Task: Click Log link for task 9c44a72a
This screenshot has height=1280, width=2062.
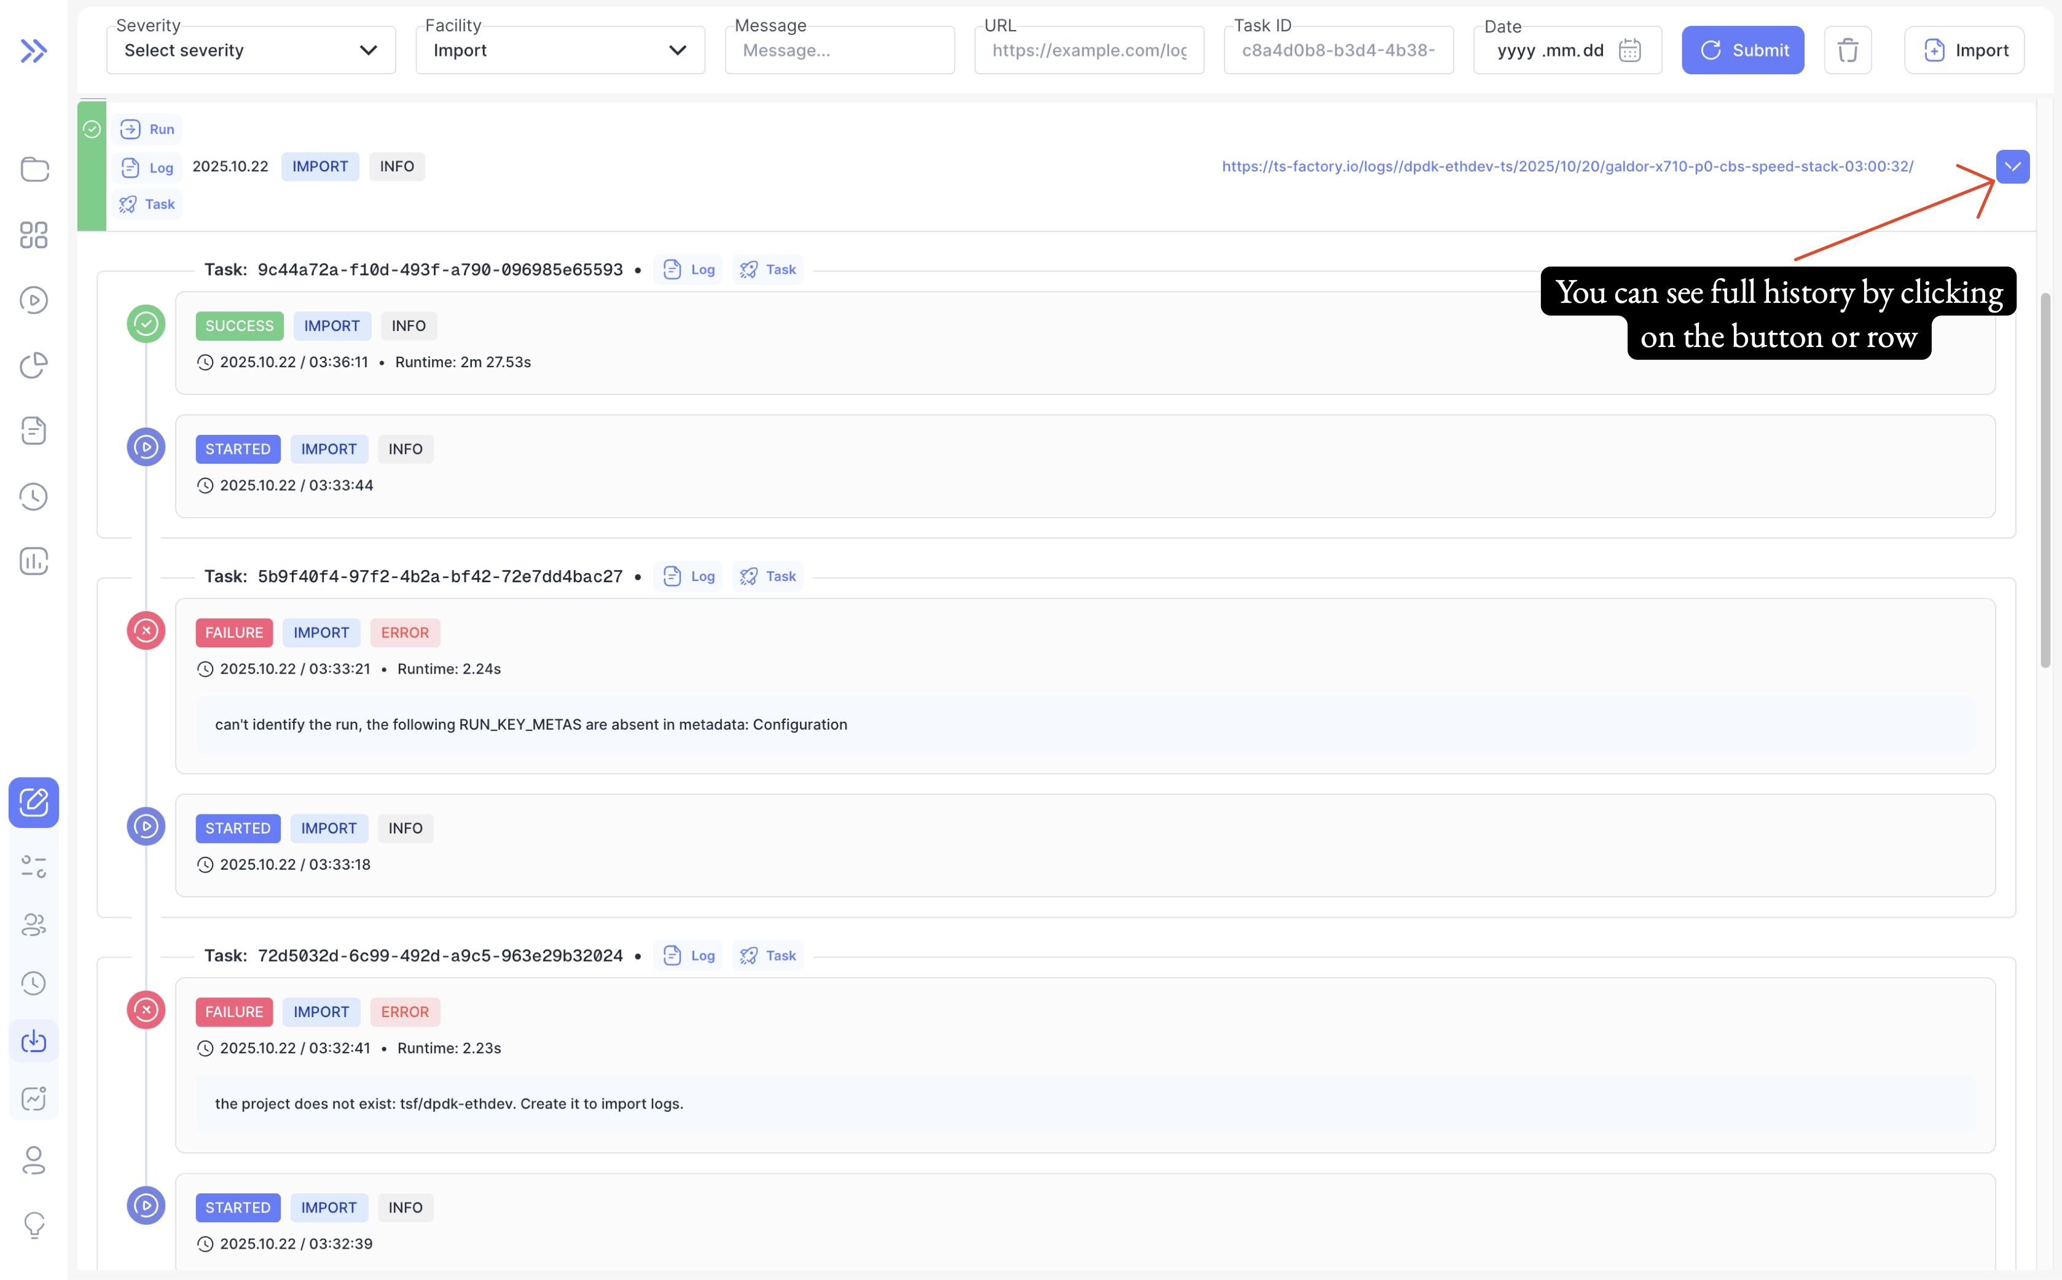Action: coord(689,270)
